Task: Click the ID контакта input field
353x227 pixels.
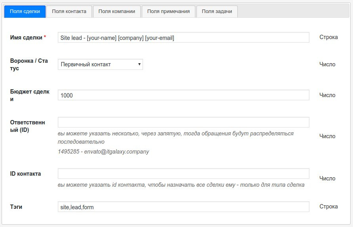Action: coord(183,174)
